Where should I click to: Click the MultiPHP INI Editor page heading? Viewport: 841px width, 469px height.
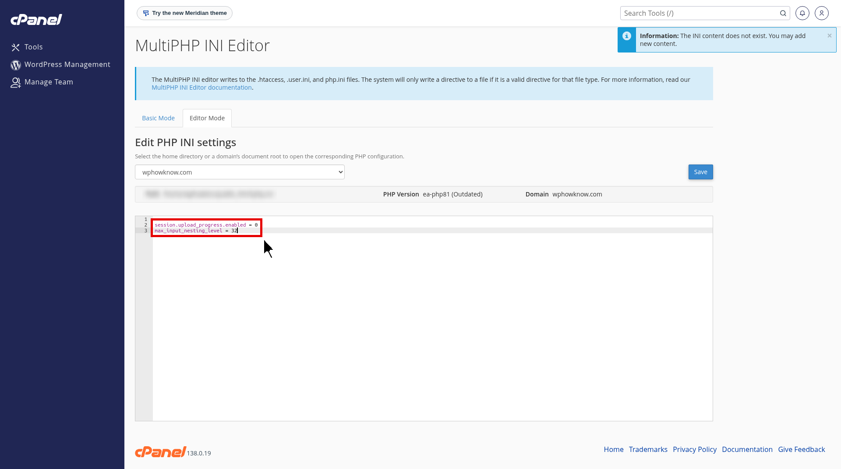coord(202,45)
